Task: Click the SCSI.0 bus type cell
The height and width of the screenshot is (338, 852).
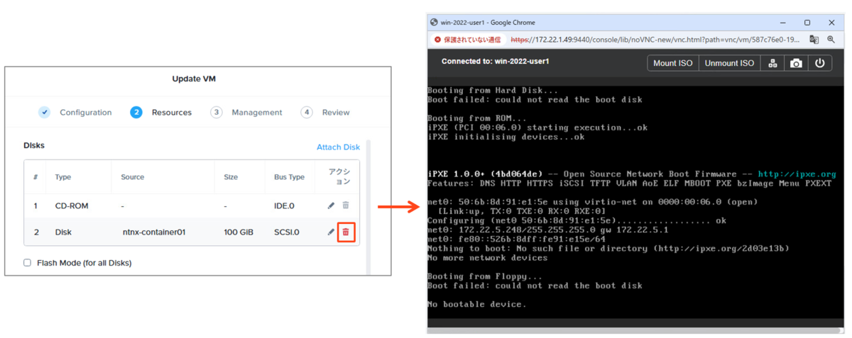Action: click(x=287, y=232)
